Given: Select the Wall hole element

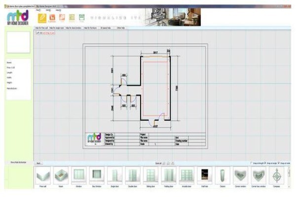Looking at the screenshot, I should pyautogui.click(x=205, y=175).
